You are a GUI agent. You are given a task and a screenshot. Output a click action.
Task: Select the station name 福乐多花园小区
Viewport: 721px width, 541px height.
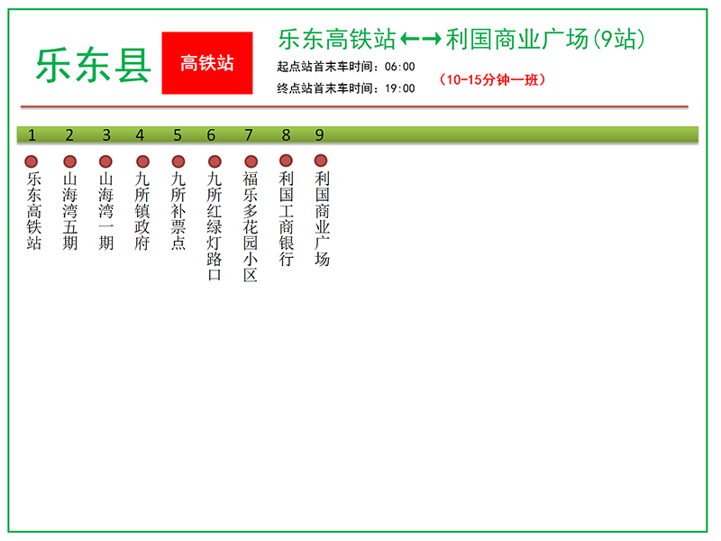tap(251, 226)
